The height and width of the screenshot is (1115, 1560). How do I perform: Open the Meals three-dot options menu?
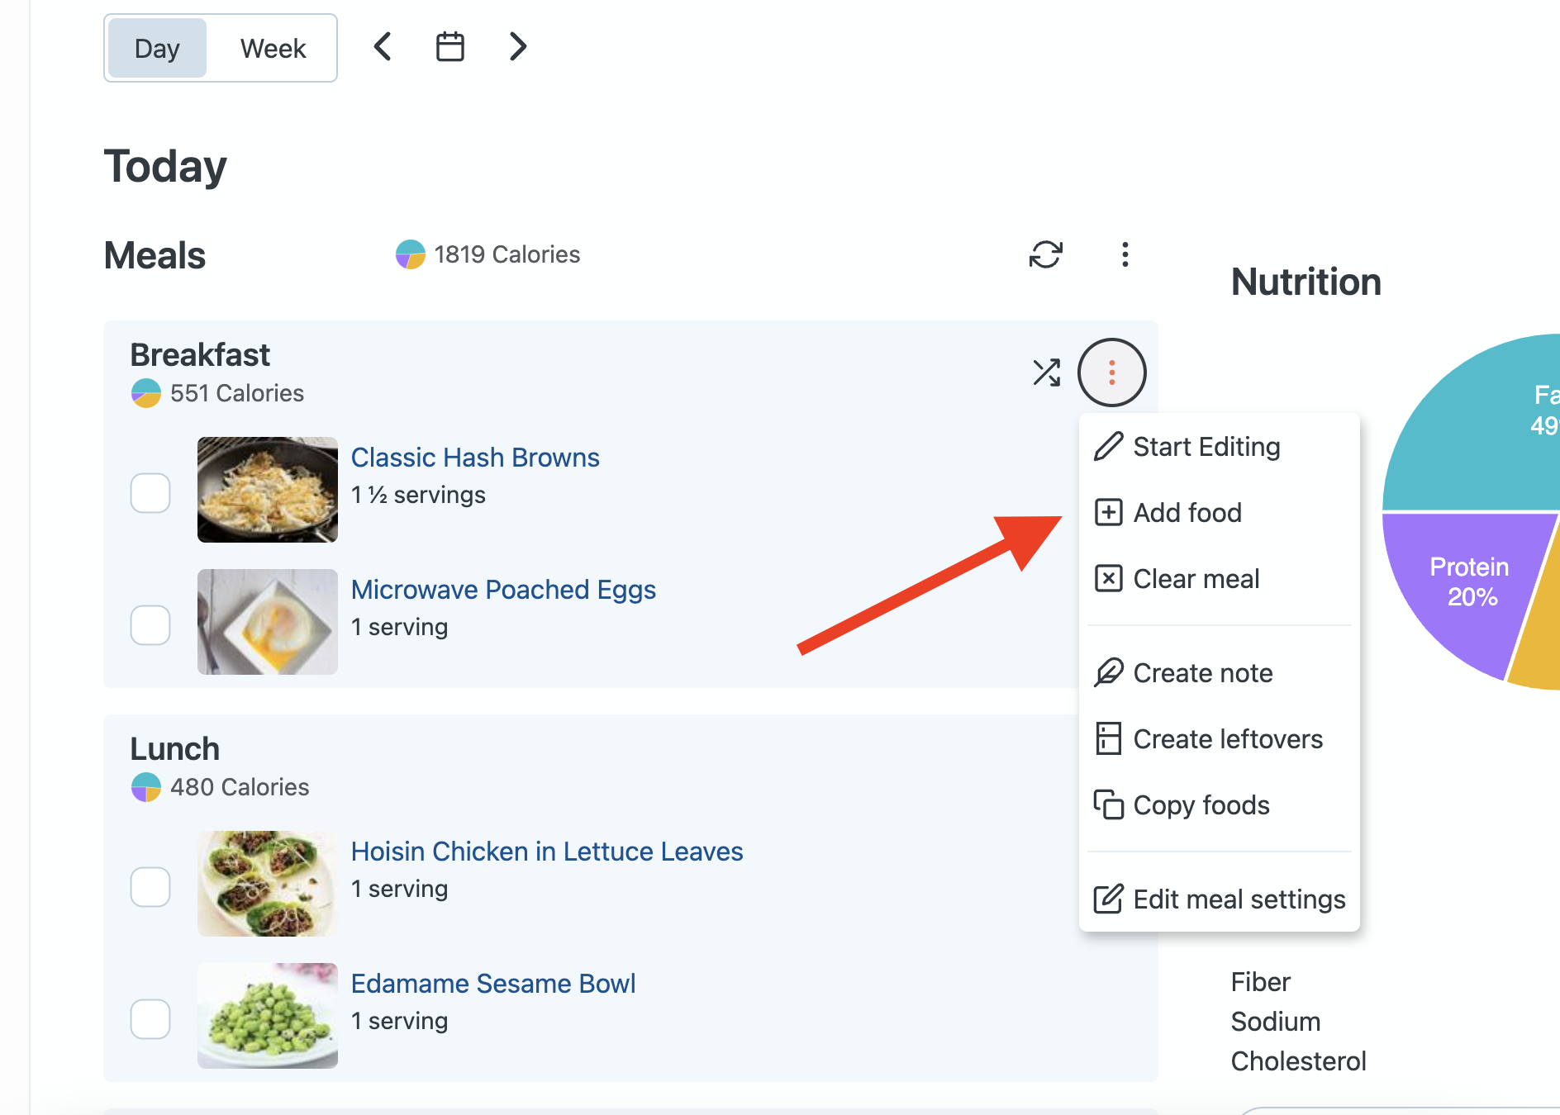[x=1125, y=254]
